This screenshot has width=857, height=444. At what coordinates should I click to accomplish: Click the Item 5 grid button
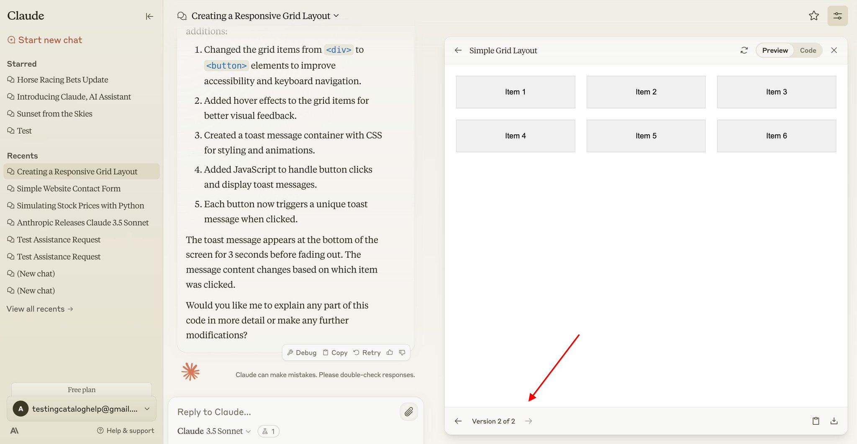646,136
